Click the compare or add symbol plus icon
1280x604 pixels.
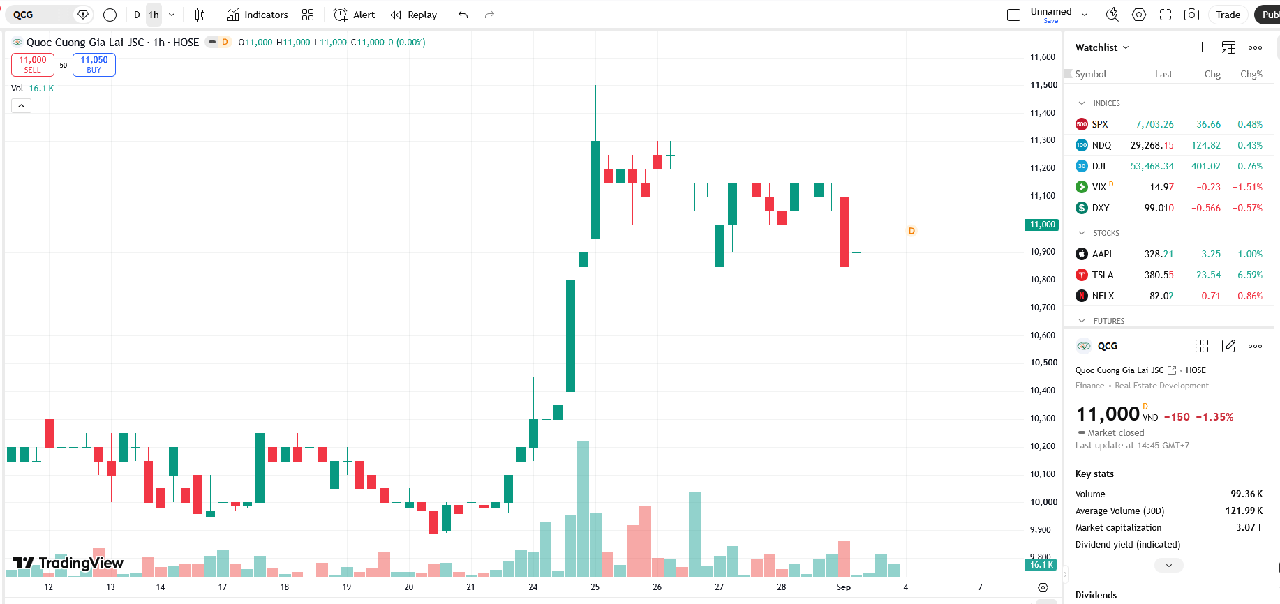(110, 15)
